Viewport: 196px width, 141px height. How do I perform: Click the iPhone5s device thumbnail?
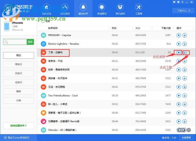pos(7,26)
